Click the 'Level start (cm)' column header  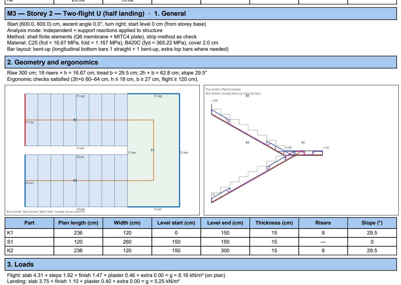tap(176, 223)
